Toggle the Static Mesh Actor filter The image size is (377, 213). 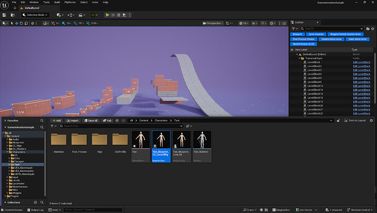[357, 39]
